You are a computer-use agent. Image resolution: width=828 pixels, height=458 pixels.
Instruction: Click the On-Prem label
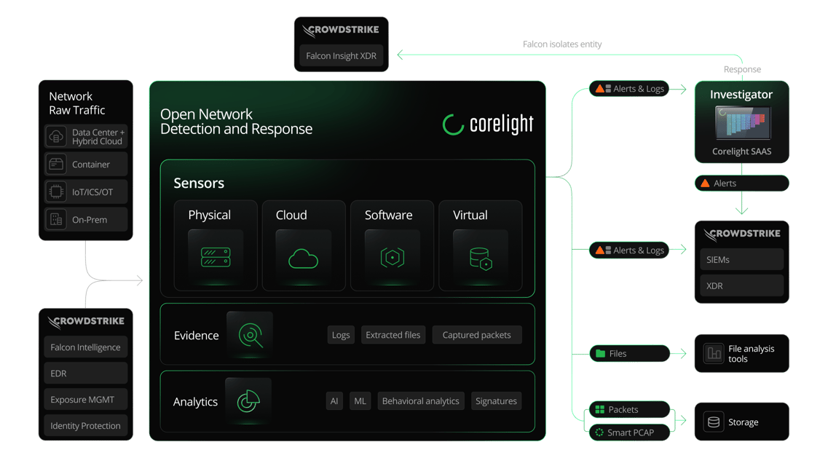click(x=90, y=220)
